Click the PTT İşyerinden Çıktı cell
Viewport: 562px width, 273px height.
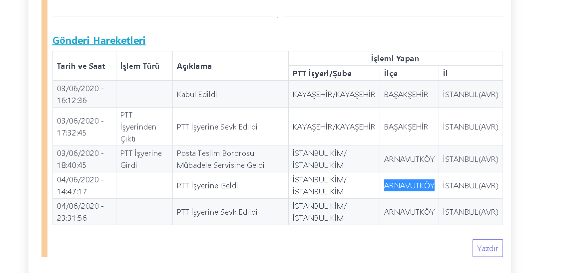pyautogui.click(x=138, y=127)
